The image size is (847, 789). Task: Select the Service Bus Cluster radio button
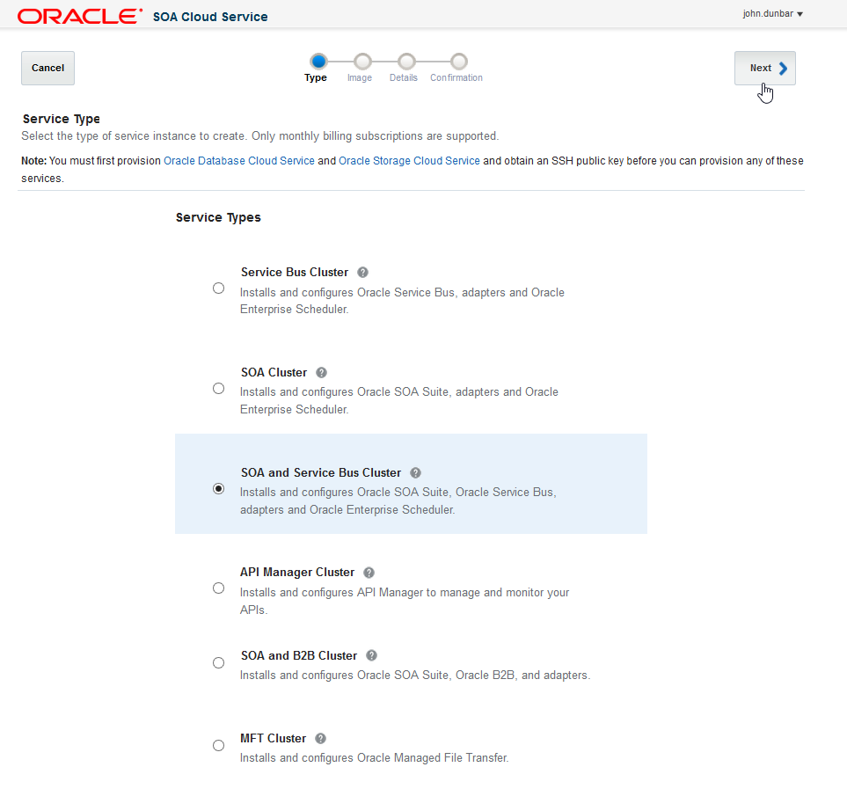(x=218, y=288)
